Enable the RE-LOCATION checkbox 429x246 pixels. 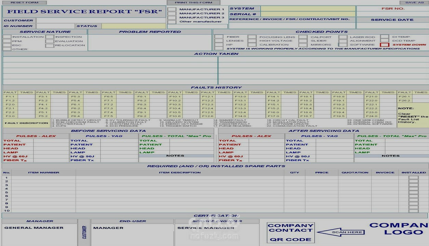50,45
